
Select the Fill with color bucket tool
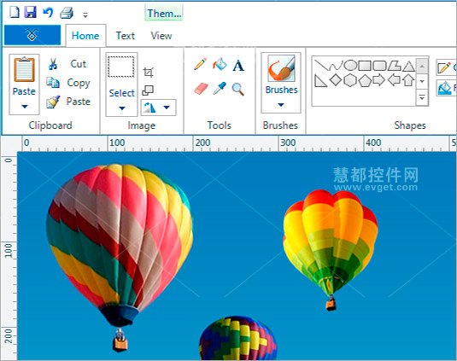point(220,64)
